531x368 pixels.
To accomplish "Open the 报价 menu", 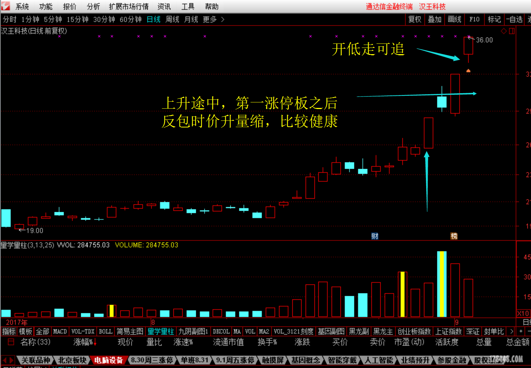I will [70, 7].
